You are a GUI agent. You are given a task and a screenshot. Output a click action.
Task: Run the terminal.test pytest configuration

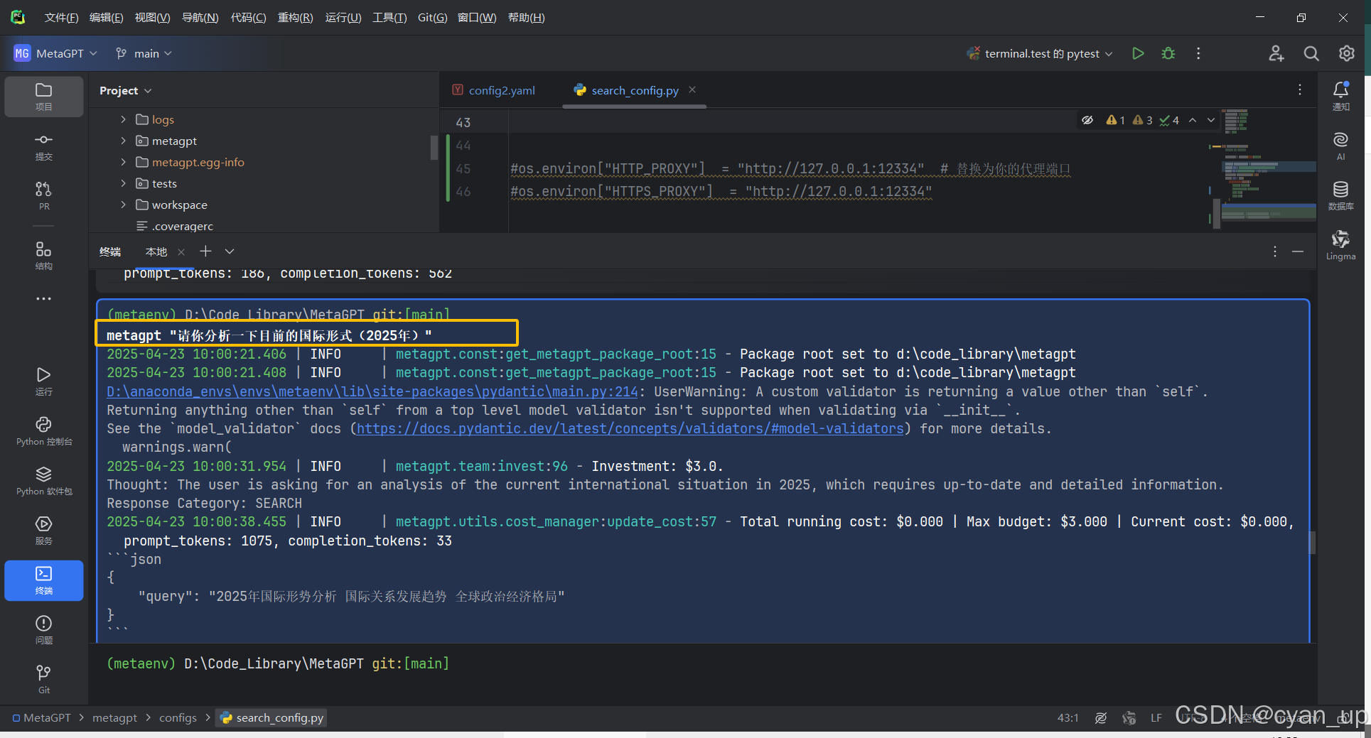pyautogui.click(x=1138, y=53)
